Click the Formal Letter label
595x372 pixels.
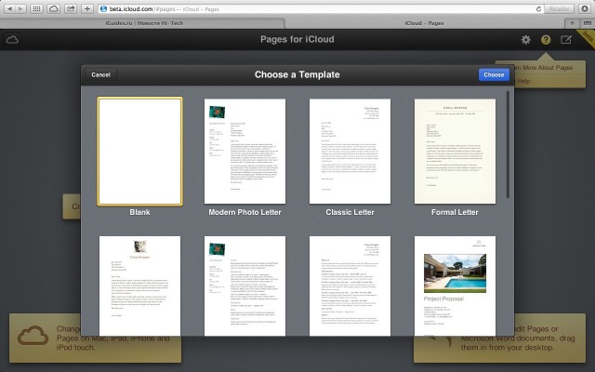[x=455, y=212]
